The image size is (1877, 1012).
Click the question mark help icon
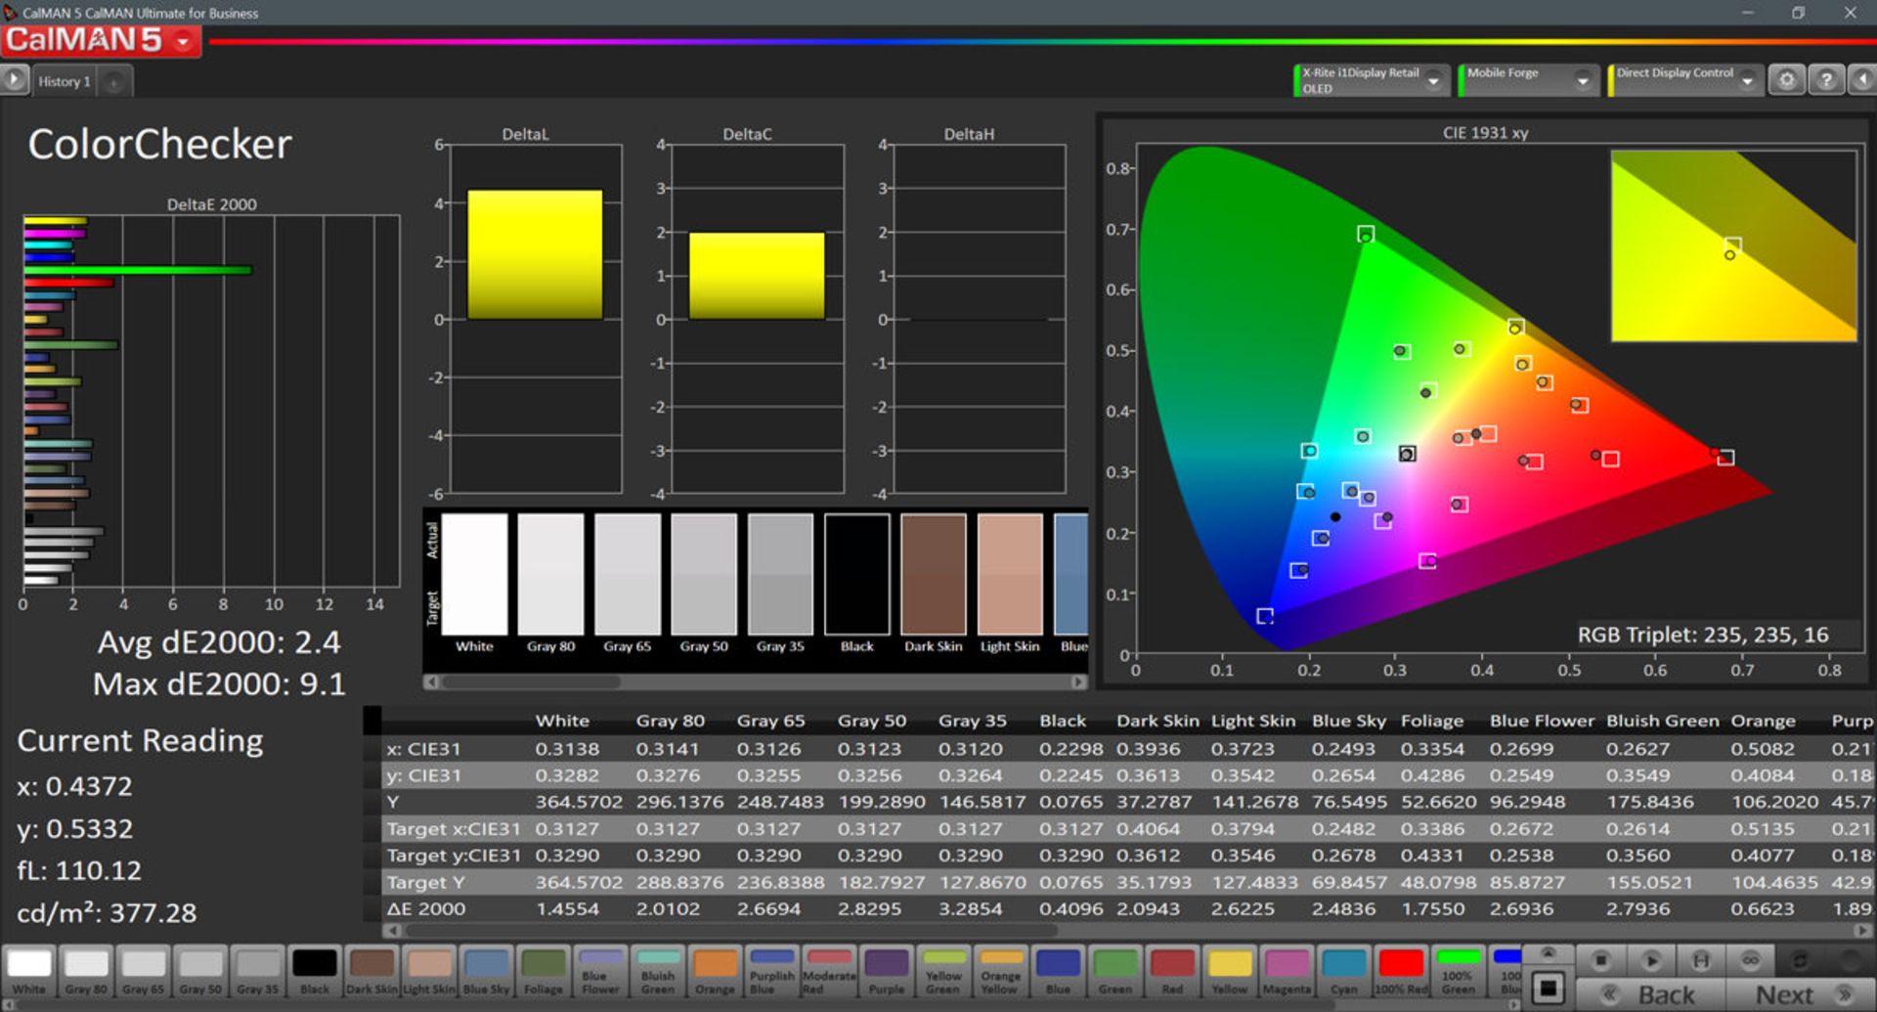tap(1825, 80)
